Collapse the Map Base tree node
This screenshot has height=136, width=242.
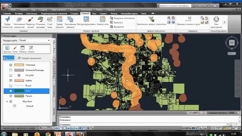7,102
